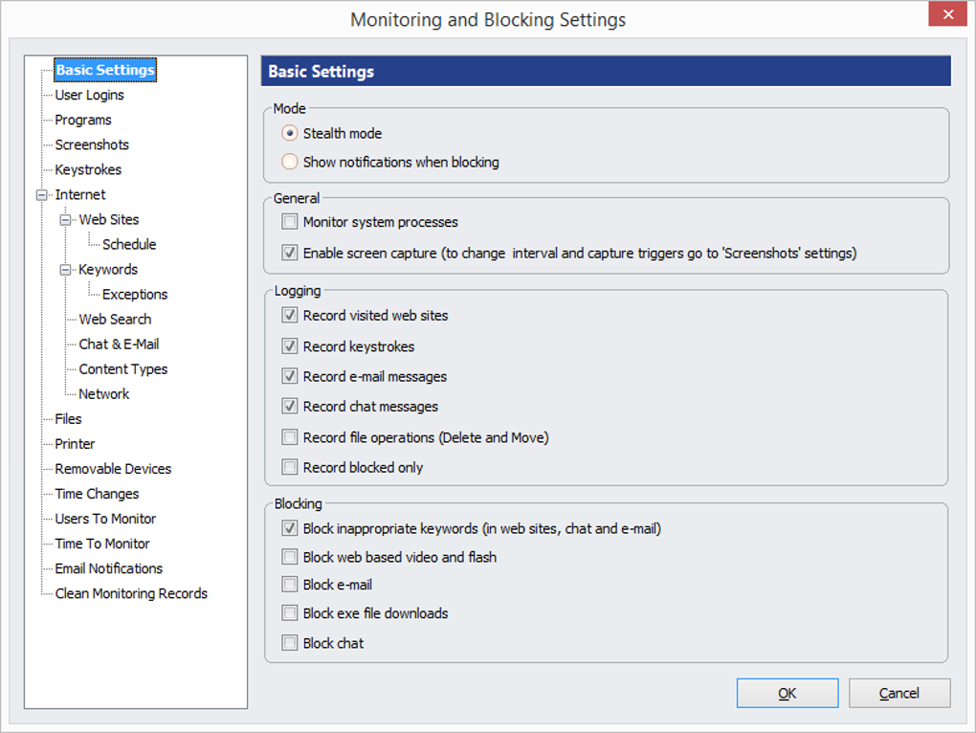Show the Email Notifications page

click(x=108, y=568)
